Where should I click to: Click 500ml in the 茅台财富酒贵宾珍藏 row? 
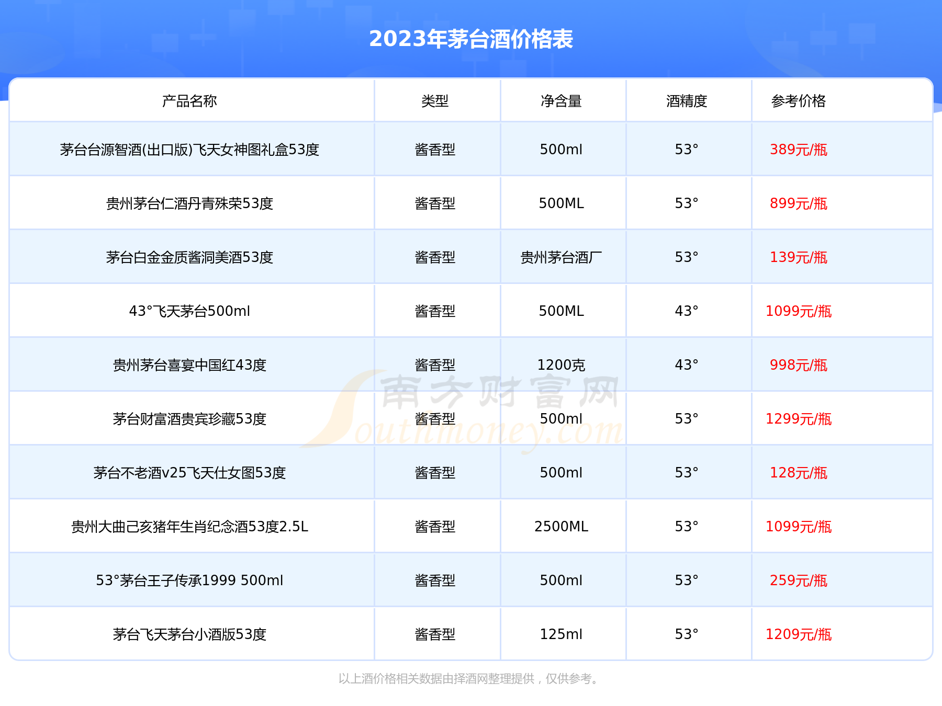pyautogui.click(x=561, y=419)
